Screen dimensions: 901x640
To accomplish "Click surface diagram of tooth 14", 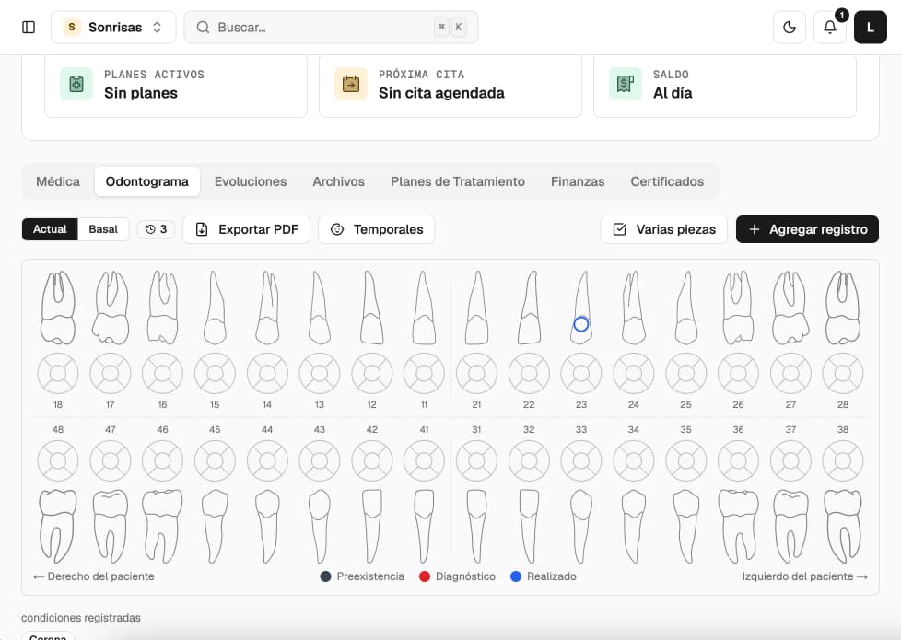I will (267, 374).
